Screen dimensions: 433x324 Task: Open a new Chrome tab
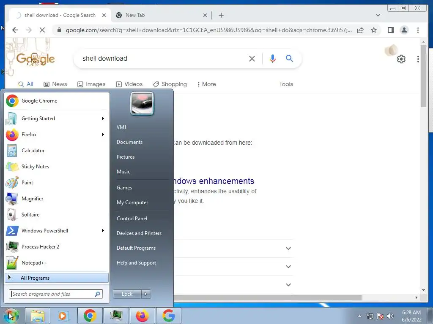221,15
